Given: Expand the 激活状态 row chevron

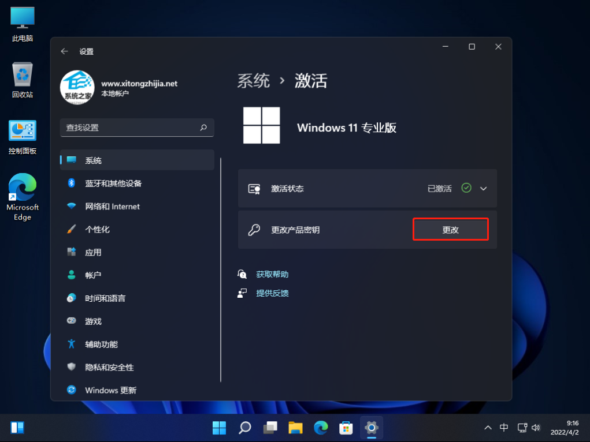Looking at the screenshot, I should pos(484,188).
